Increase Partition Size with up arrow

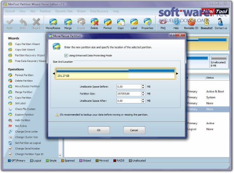coord(143,92)
